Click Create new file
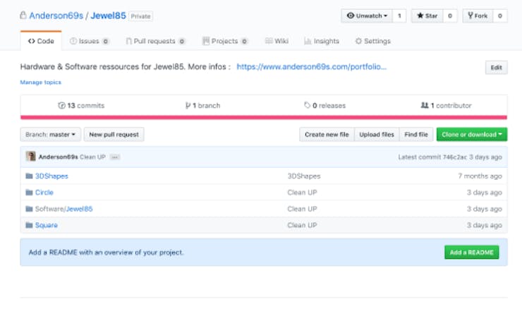Screen dimensions: 522x309 [327, 135]
